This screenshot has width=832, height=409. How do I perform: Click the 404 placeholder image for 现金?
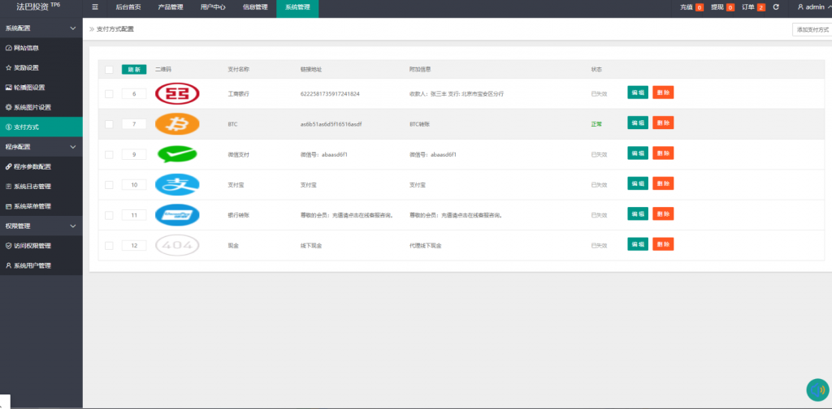click(x=176, y=244)
